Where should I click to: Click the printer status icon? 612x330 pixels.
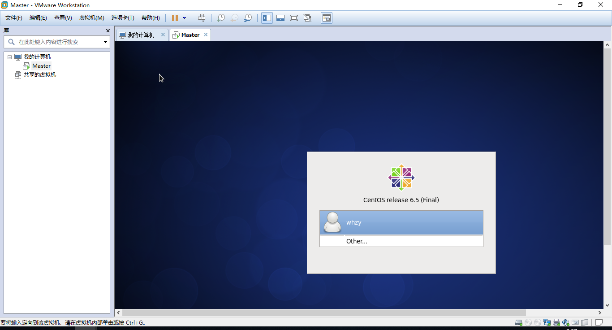(x=556, y=322)
